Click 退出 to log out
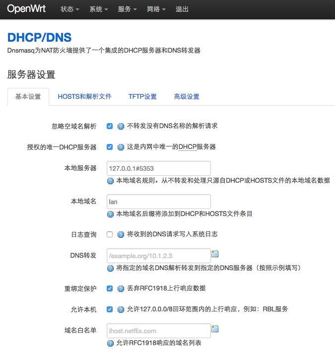 coord(182,9)
